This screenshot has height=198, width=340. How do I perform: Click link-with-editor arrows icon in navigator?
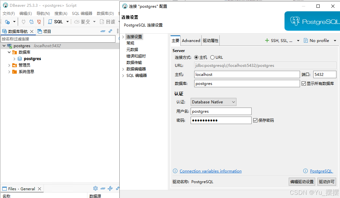click(x=110, y=31)
